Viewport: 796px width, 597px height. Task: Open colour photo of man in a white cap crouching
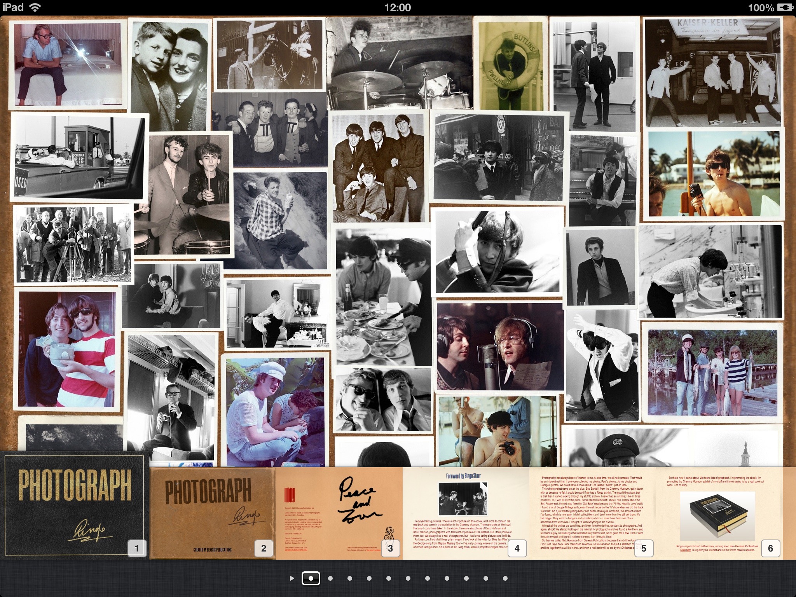tap(275, 409)
